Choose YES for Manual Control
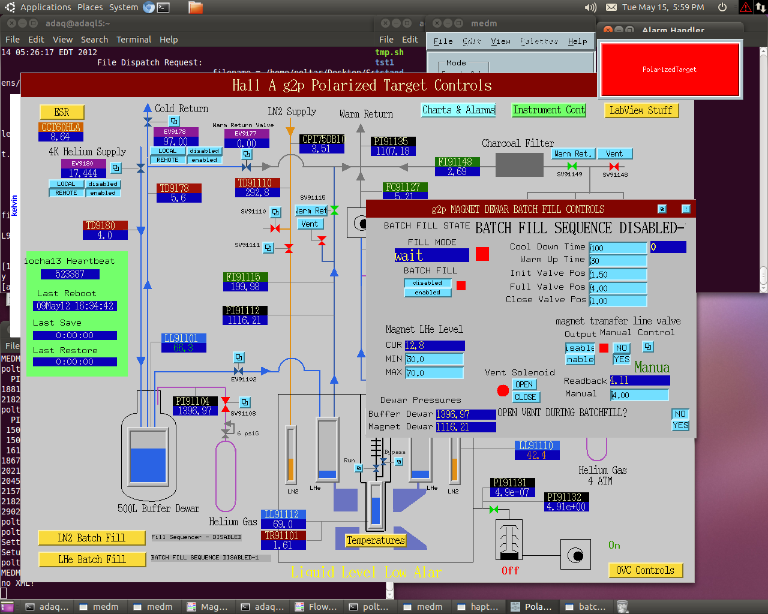Image resolution: width=768 pixels, height=614 pixels. (622, 359)
